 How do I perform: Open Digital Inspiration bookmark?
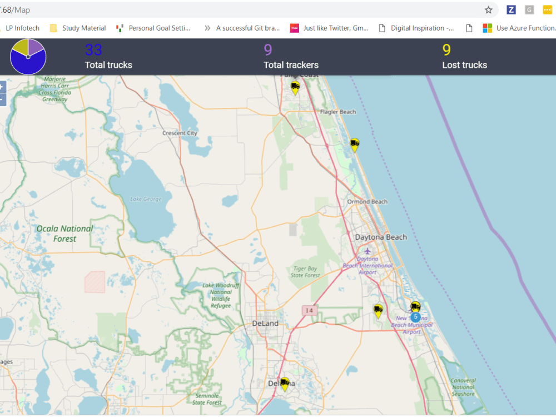click(416, 28)
